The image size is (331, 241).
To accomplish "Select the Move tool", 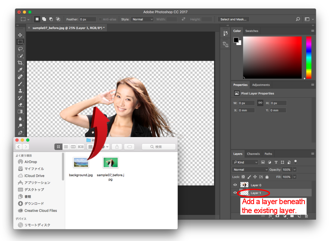I will tap(20, 35).
